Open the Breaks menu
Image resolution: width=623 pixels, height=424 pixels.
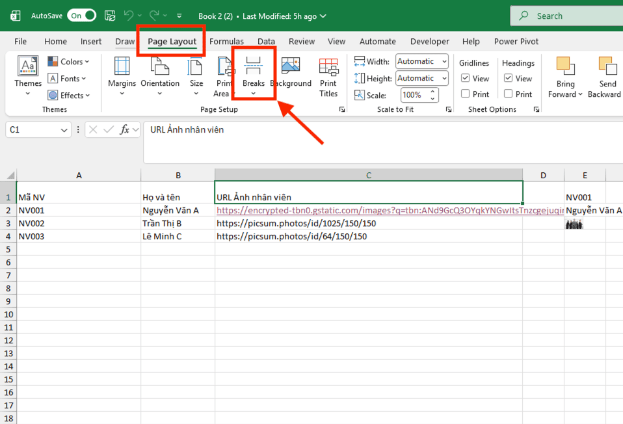point(254,75)
